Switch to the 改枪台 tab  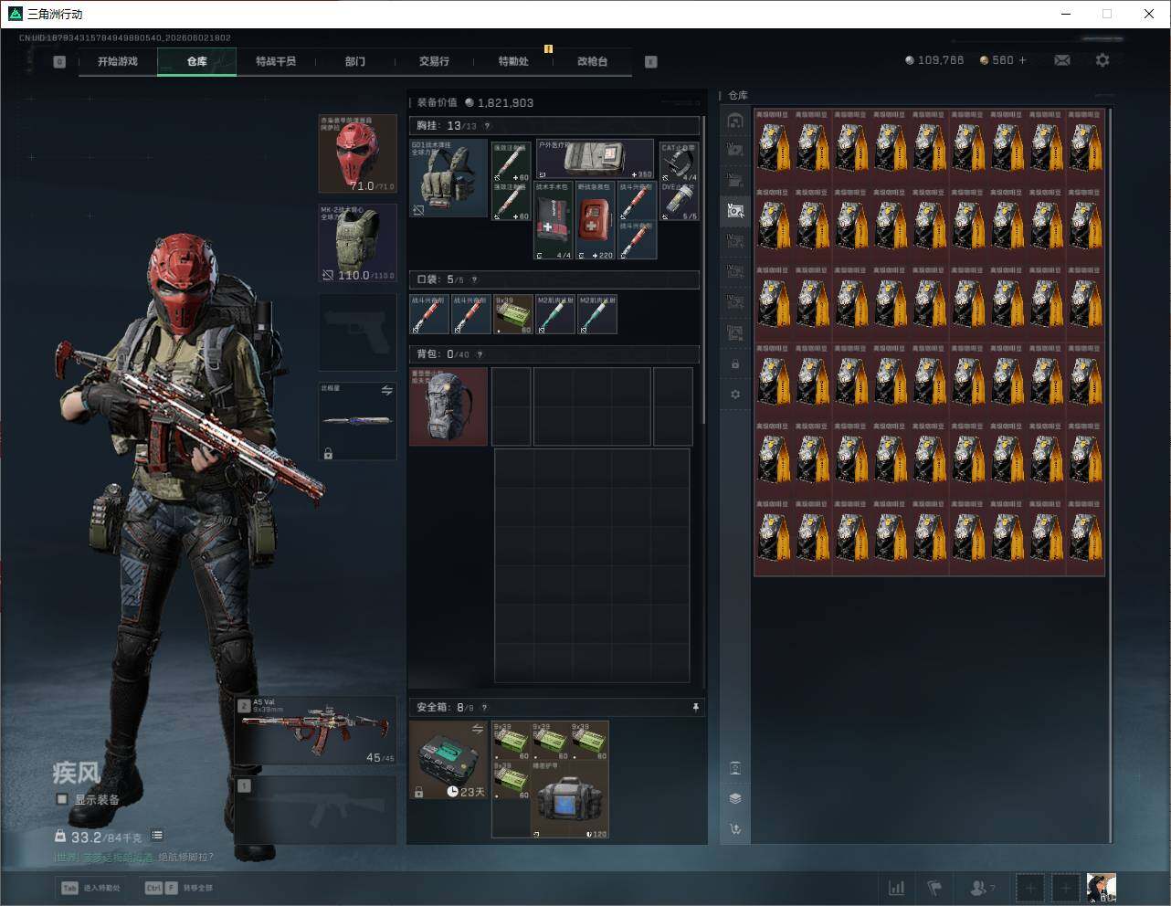pyautogui.click(x=592, y=61)
